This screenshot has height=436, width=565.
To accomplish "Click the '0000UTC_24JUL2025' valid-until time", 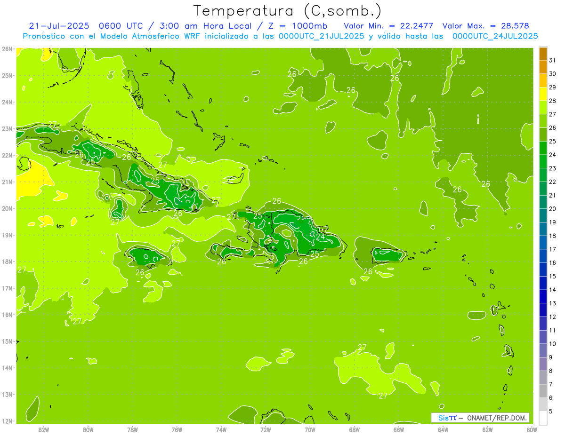I will coord(495,36).
